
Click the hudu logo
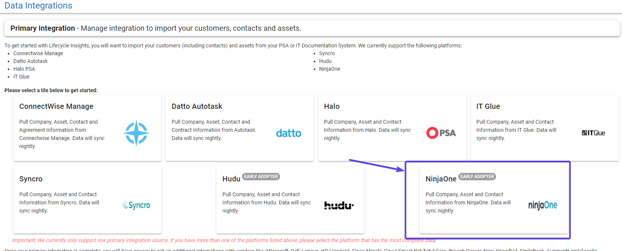click(x=339, y=205)
